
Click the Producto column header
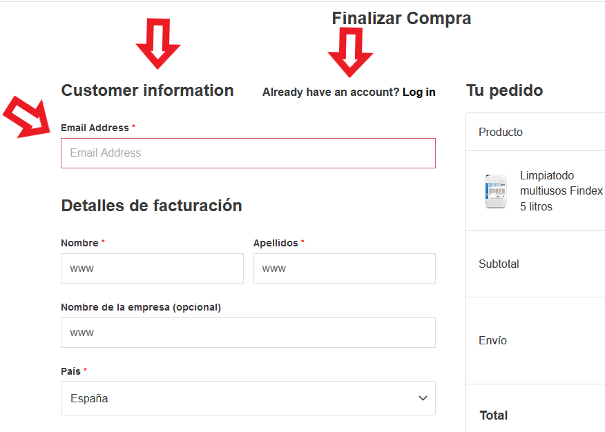[x=501, y=132]
